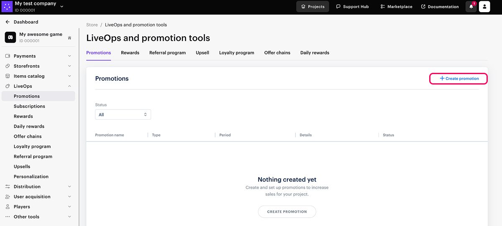Click the Store breadcrumb link
Screen dimensions: 502x226
click(92, 25)
